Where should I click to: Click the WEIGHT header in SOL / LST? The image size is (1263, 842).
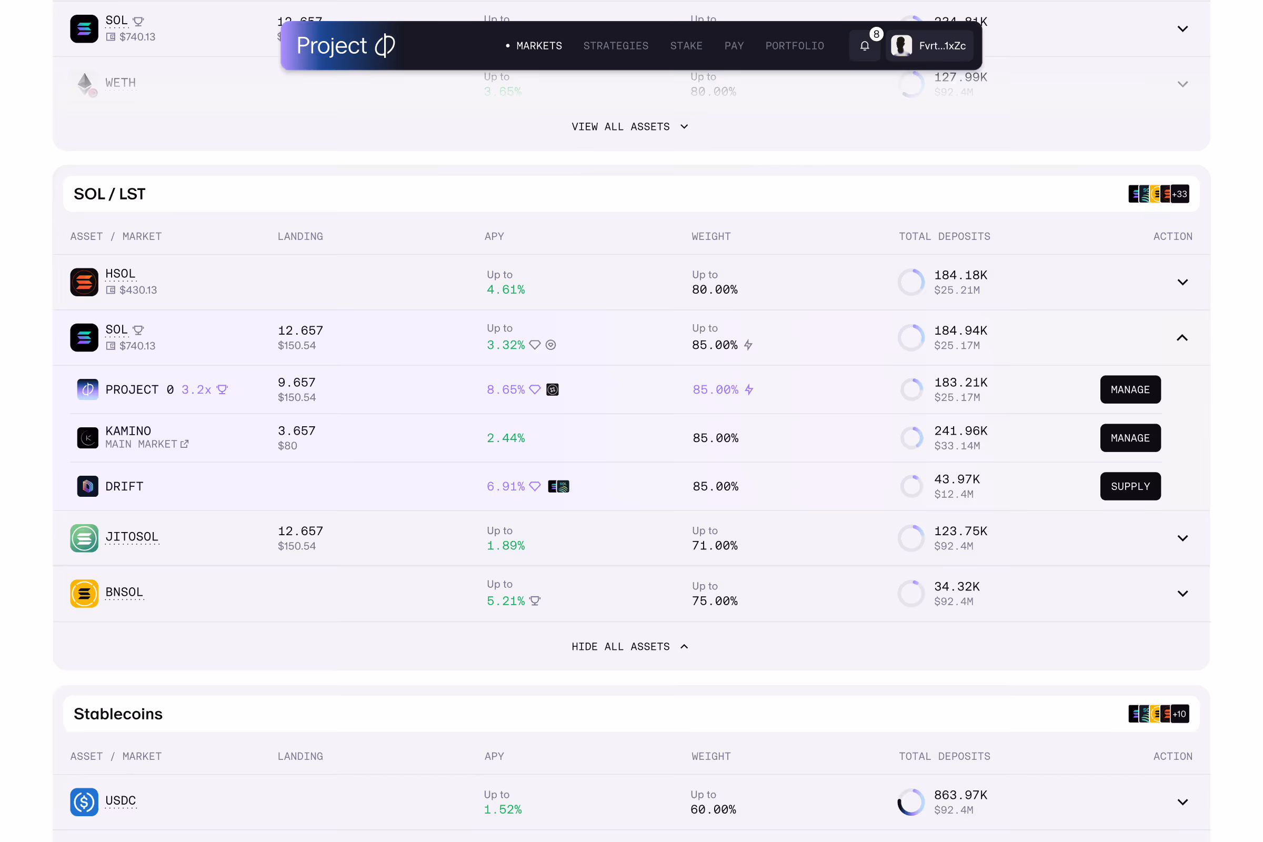click(711, 236)
